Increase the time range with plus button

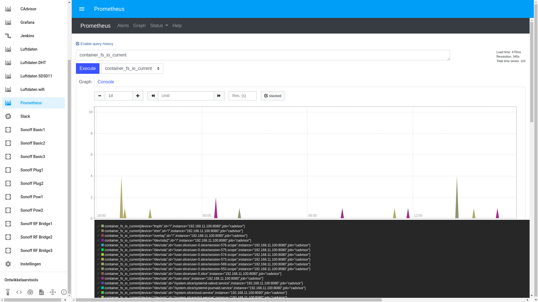point(138,96)
